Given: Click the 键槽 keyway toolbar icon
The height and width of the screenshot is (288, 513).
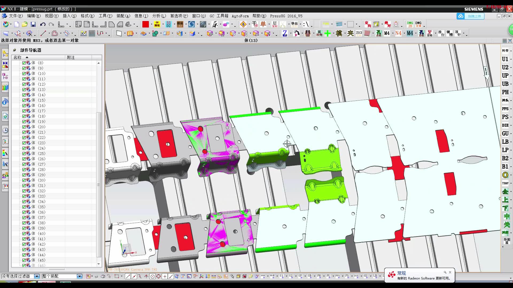Looking at the screenshot, I should (x=449, y=33).
